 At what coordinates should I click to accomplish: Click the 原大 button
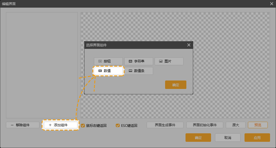pos(235,125)
